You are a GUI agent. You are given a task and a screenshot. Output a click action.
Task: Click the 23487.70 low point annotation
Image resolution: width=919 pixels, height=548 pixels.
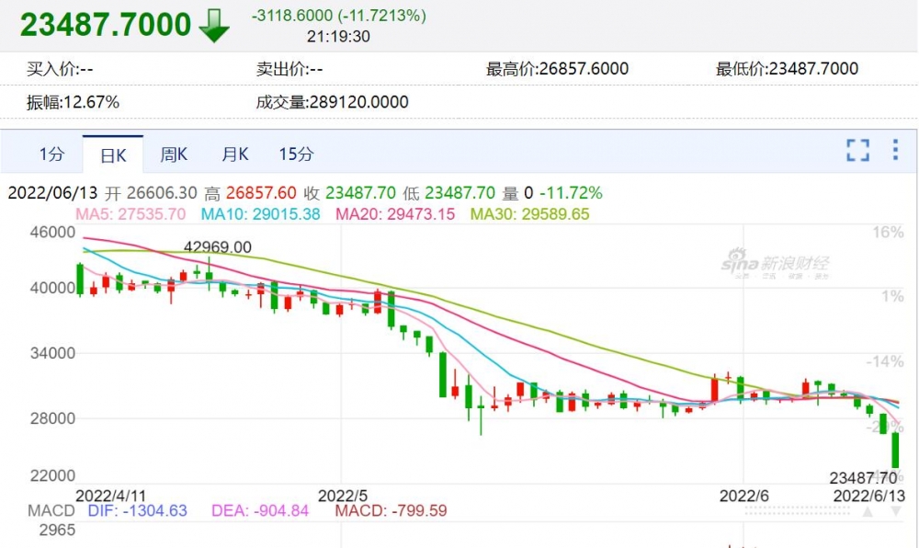(x=863, y=478)
